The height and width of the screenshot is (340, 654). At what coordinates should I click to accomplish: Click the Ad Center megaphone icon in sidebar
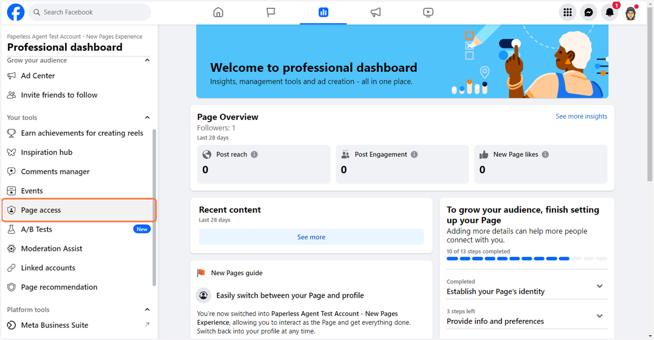[x=11, y=76]
